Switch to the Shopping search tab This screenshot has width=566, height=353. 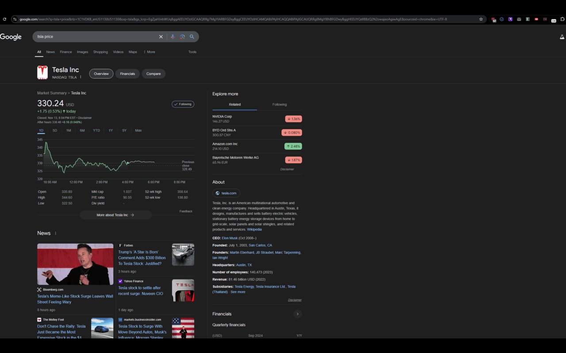(x=100, y=52)
